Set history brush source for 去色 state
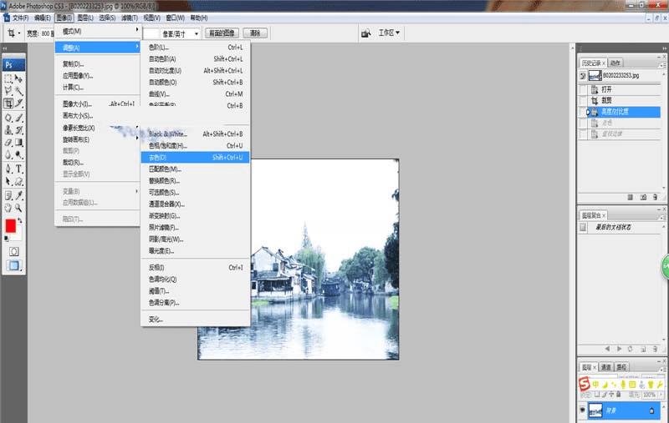Image resolution: width=669 pixels, height=423 pixels. click(x=582, y=123)
